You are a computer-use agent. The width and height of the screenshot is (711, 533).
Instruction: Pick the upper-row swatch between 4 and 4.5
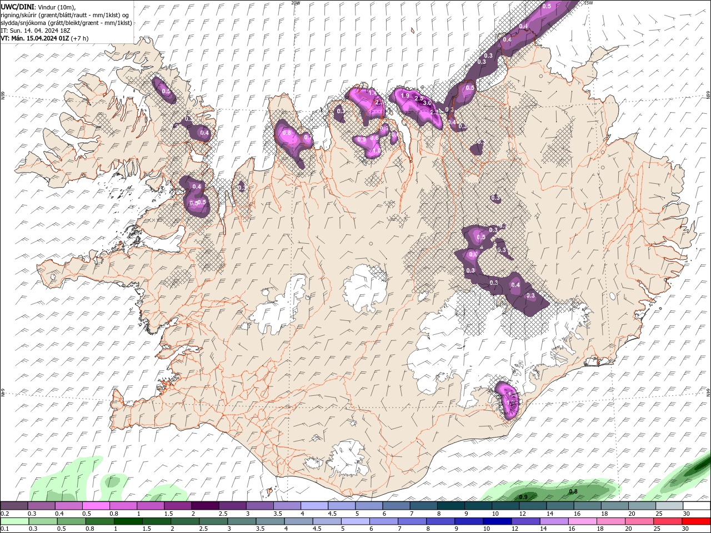click(314, 506)
